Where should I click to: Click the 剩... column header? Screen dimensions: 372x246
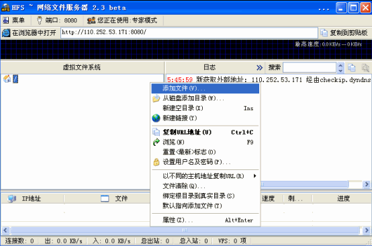tap(298, 198)
